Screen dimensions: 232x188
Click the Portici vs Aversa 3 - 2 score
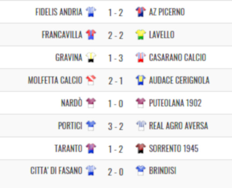116,126
